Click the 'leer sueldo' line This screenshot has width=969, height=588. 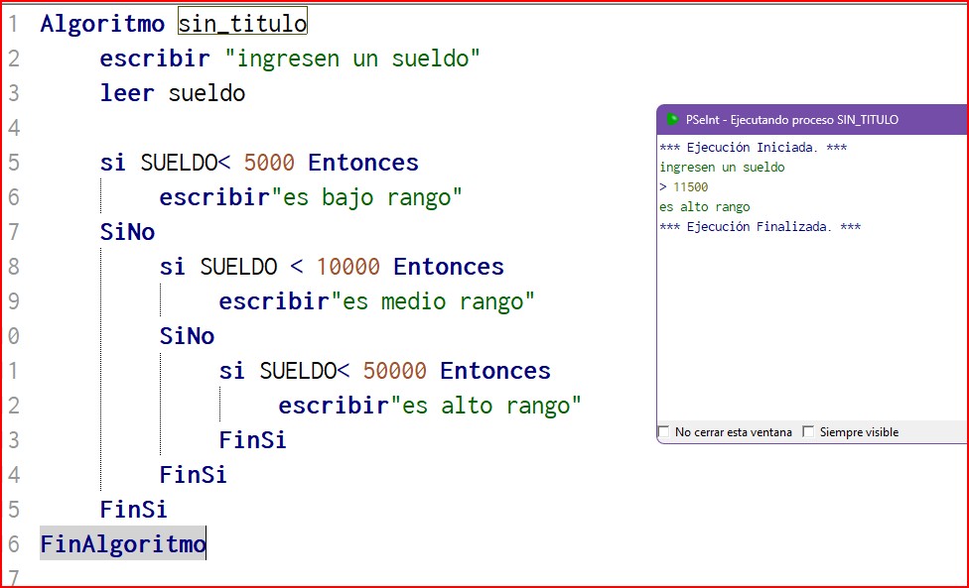click(x=172, y=93)
